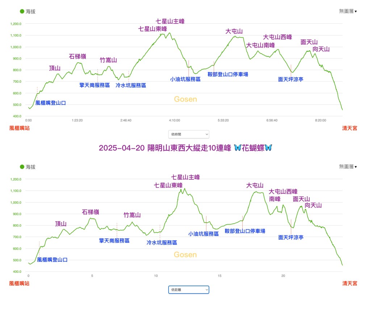The image size is (371, 311).
Task: Select 大屯山 peak label in the bottom chart
Action: [x=254, y=185]
